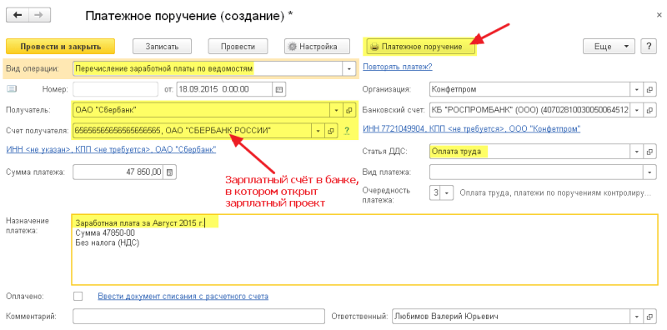
Task: Open the Получатель record with the open icon
Action: coord(349,110)
